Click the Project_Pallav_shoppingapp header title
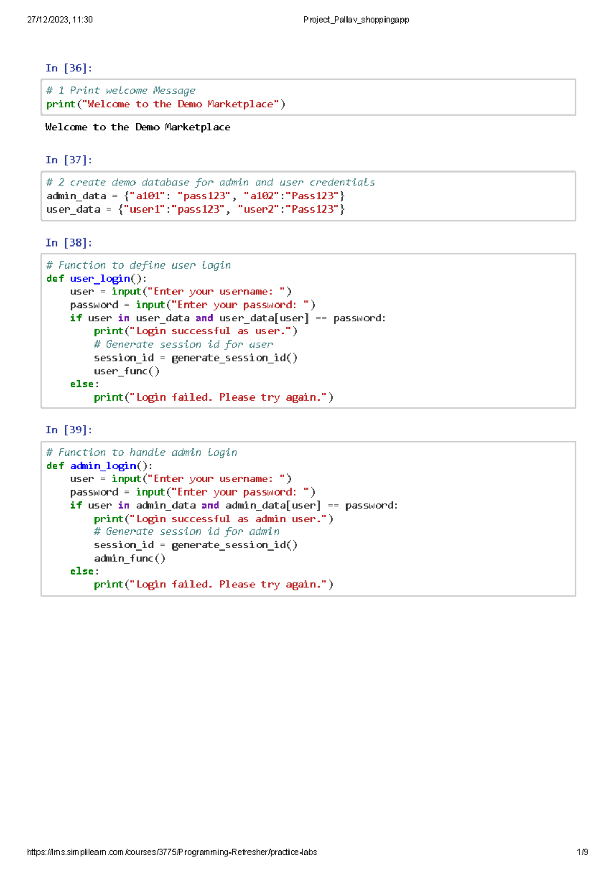Image resolution: width=616 pixels, height=872 pixels. point(356,20)
